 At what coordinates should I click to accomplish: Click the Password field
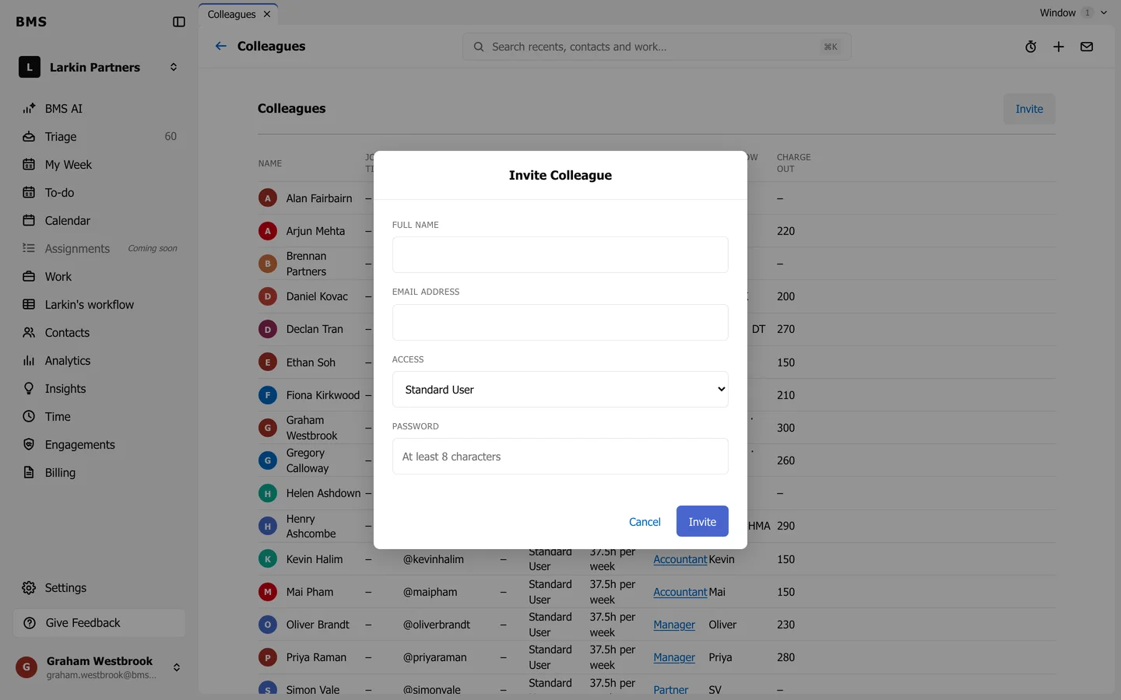coord(560,457)
